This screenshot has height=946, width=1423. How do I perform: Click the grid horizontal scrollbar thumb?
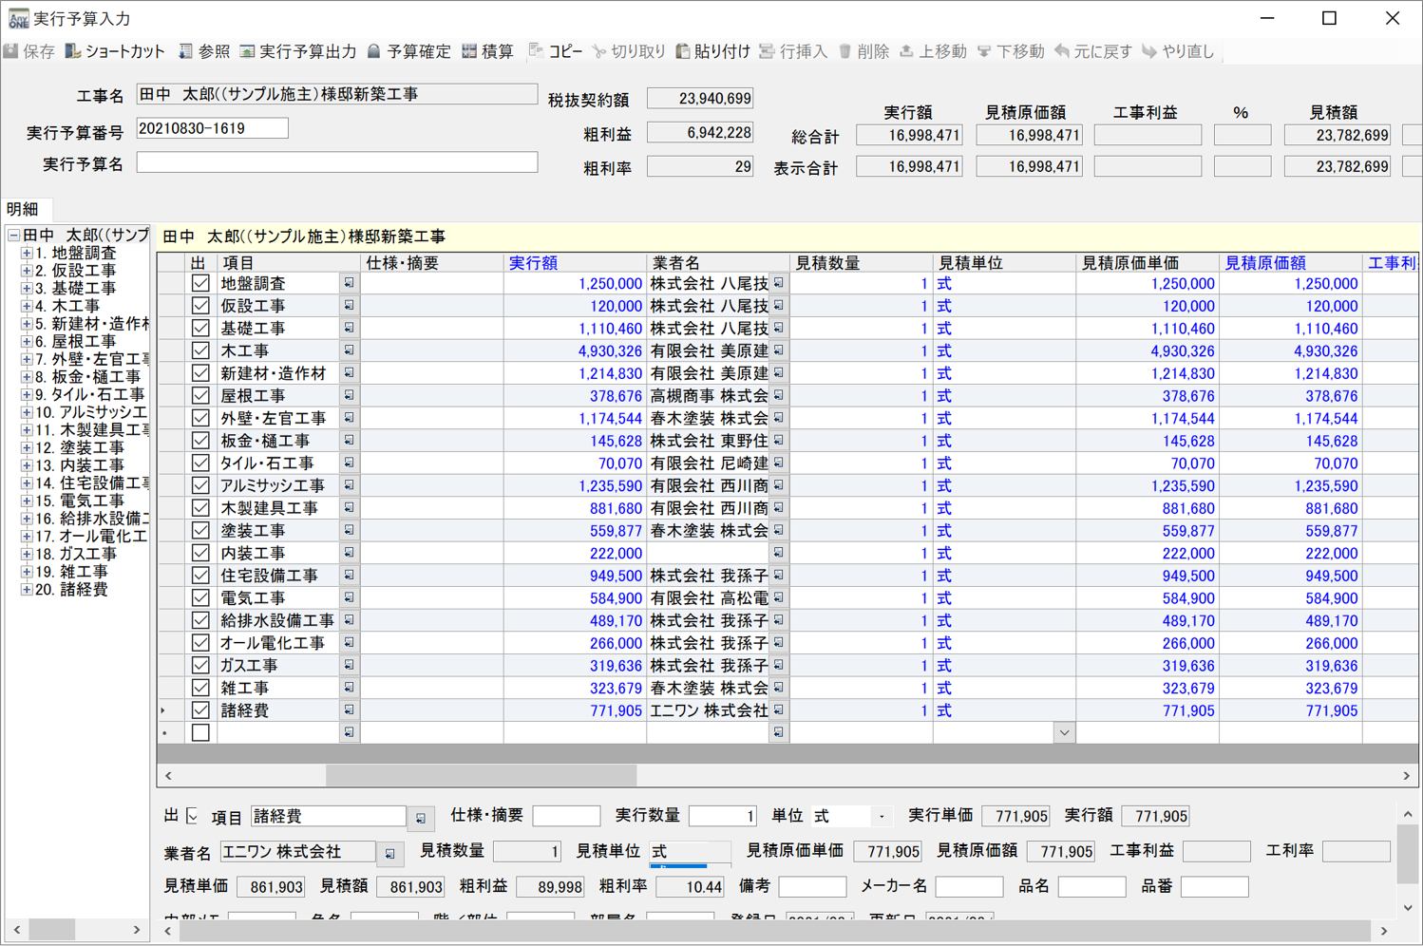[x=481, y=776]
